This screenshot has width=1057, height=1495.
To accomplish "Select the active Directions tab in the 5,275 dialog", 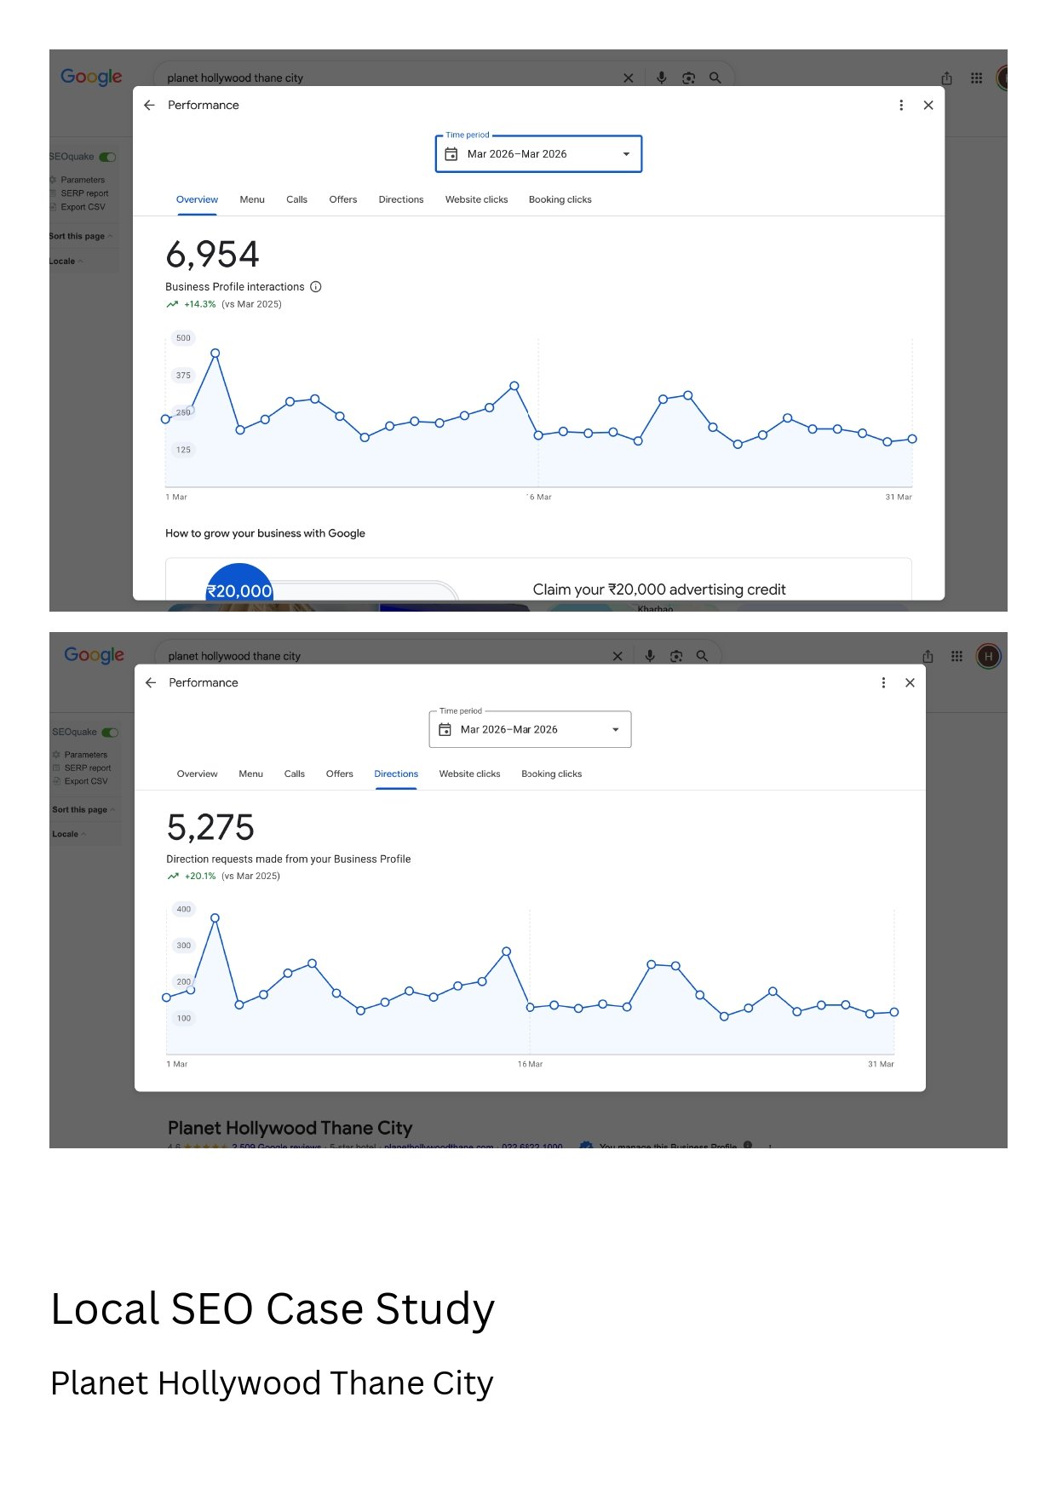I will point(396,773).
